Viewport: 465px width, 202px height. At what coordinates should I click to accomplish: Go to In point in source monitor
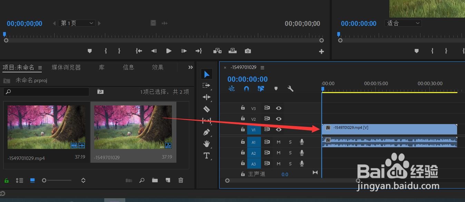138,51
